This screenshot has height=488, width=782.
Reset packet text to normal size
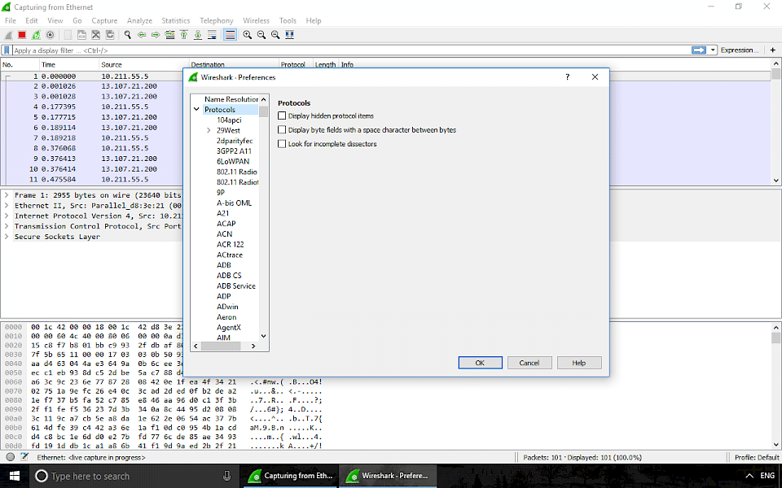275,35
